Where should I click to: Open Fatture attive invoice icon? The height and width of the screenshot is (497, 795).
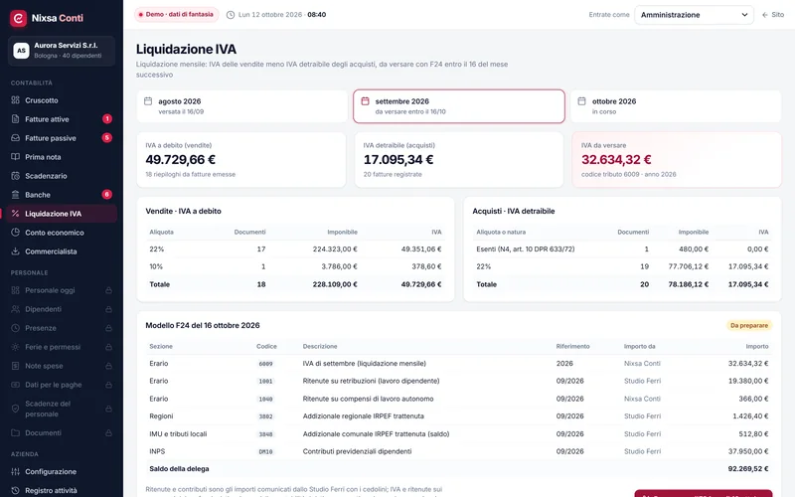point(16,118)
